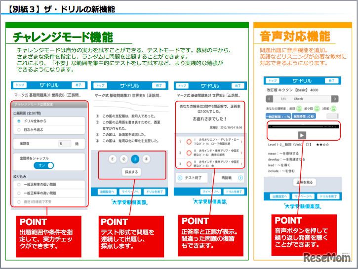Image resolution: width=358 pixels, height=269 pixels.
Task: Click トップ in the results screen header
Action: pyautogui.click(x=182, y=85)
